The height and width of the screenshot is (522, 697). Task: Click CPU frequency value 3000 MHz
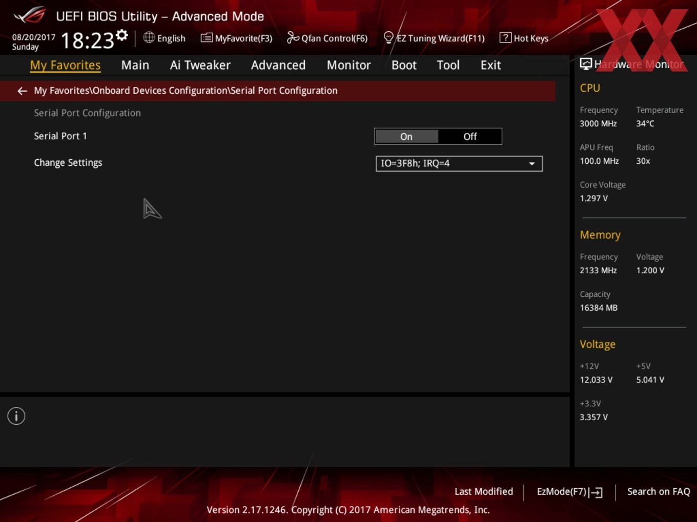pos(598,124)
